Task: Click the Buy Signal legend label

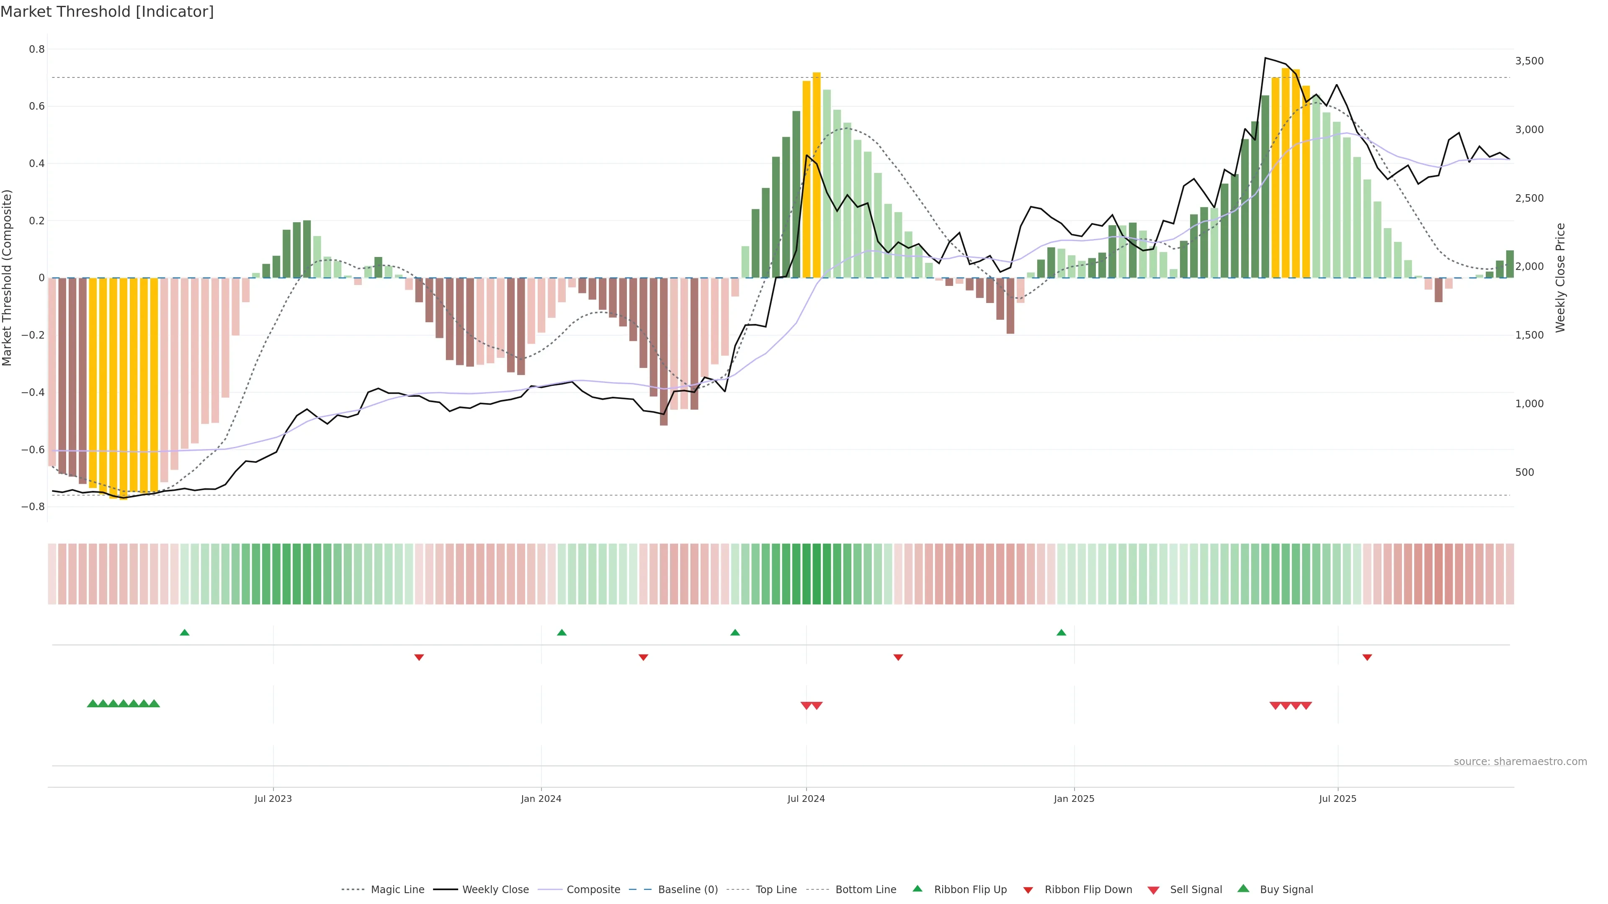Action: pyautogui.click(x=1286, y=890)
